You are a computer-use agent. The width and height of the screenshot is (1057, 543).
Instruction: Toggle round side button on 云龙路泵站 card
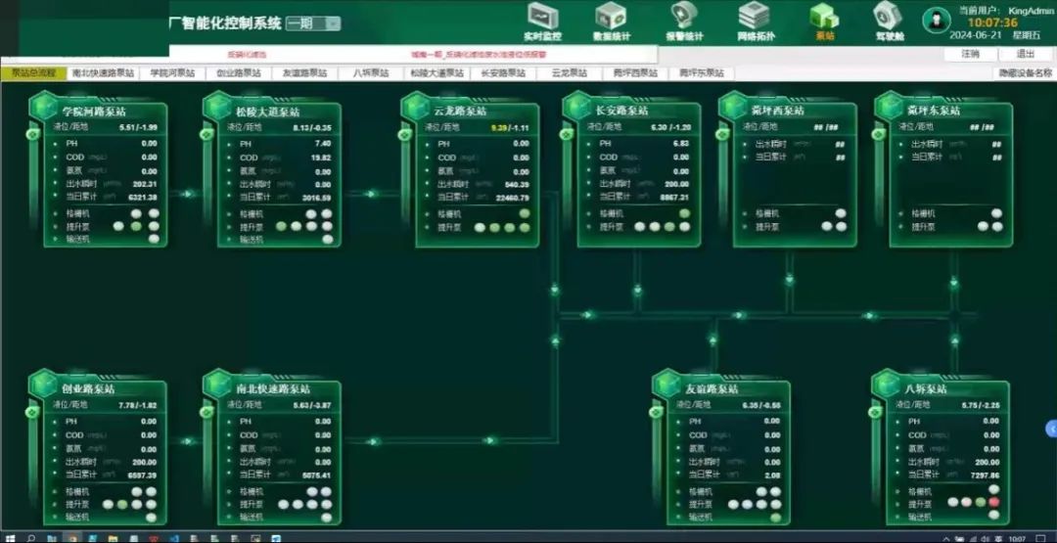404,135
